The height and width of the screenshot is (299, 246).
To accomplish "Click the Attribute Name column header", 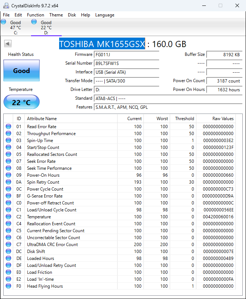I will tap(71, 119).
